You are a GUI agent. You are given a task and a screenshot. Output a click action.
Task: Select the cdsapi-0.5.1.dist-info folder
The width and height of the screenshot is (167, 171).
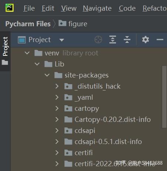pos(103,141)
